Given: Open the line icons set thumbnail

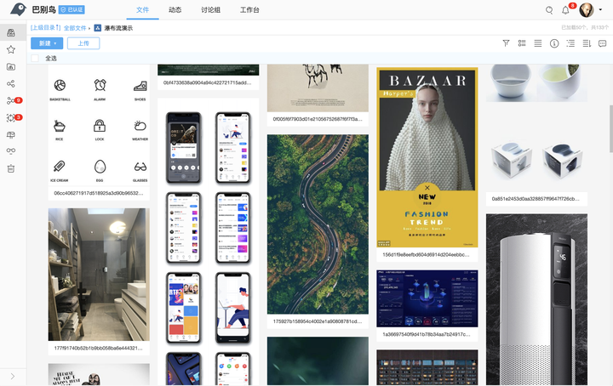Looking at the screenshot, I should pos(99,125).
